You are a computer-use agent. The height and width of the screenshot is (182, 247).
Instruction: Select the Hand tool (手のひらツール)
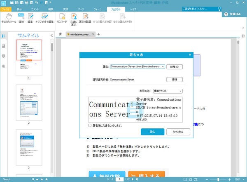[9, 18]
